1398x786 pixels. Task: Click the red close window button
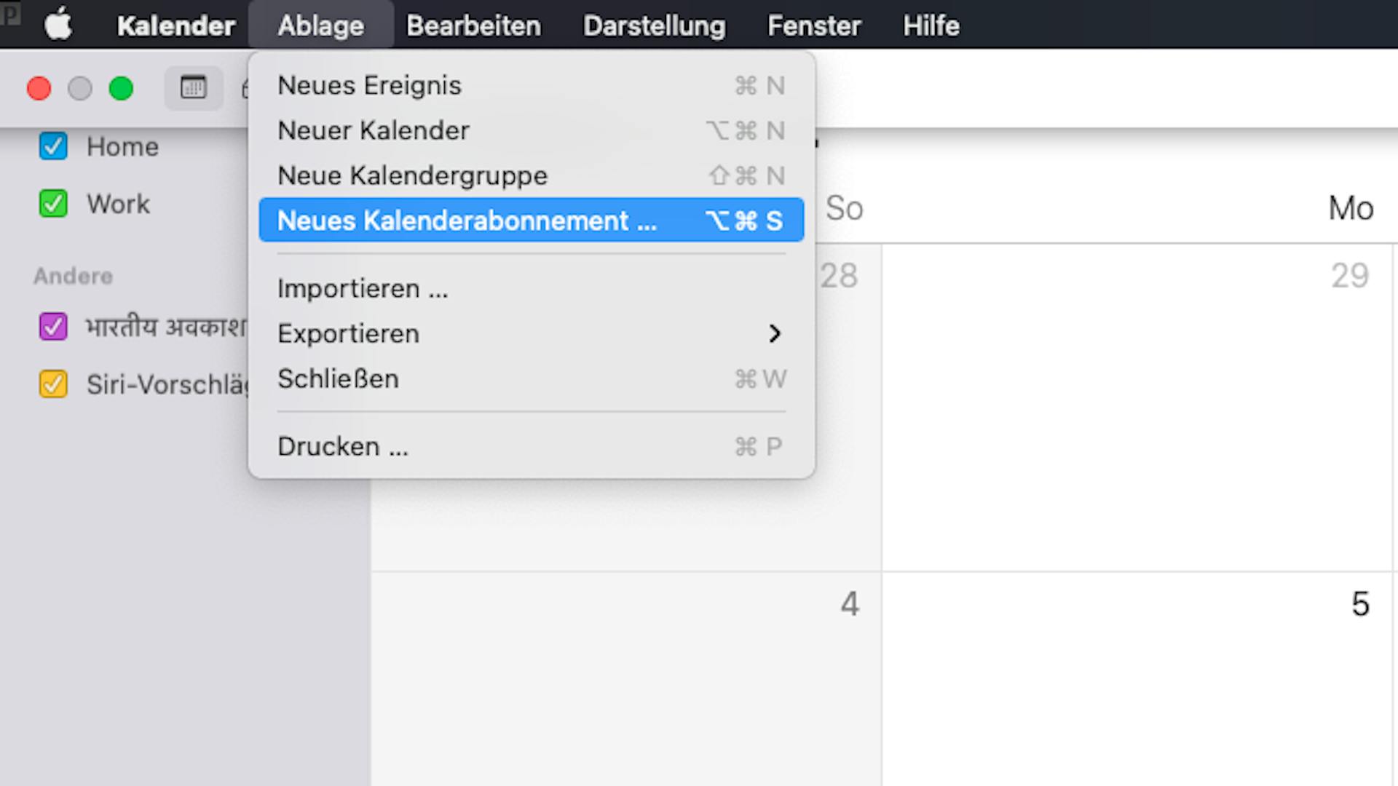tap(39, 89)
